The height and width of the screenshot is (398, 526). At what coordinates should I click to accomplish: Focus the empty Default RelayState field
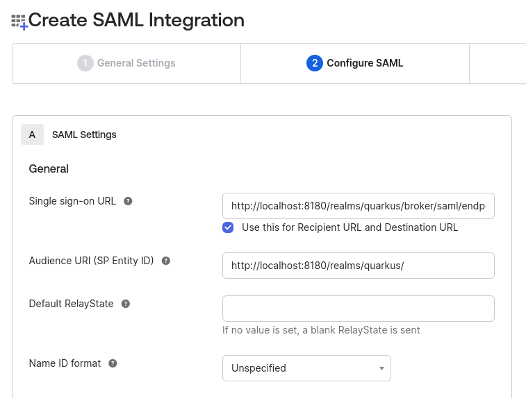click(358, 309)
